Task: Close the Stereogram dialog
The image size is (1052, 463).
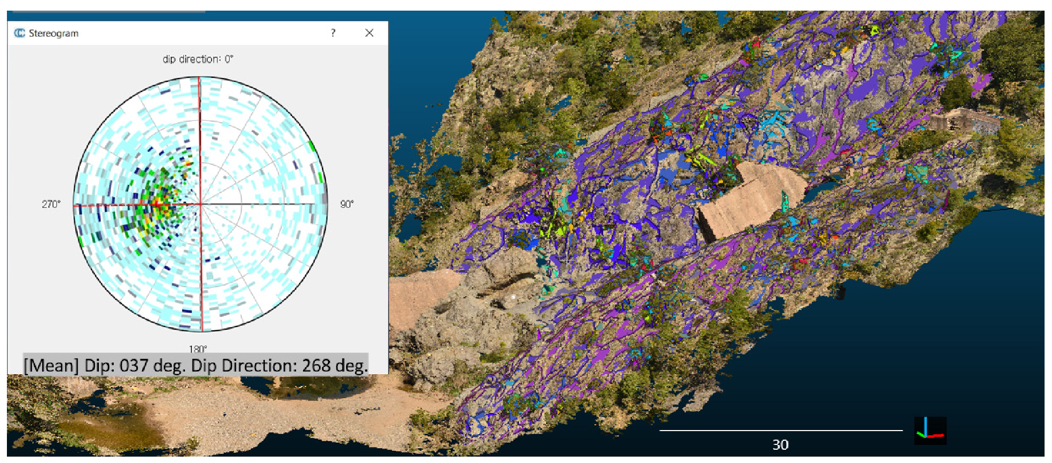Action: [369, 33]
